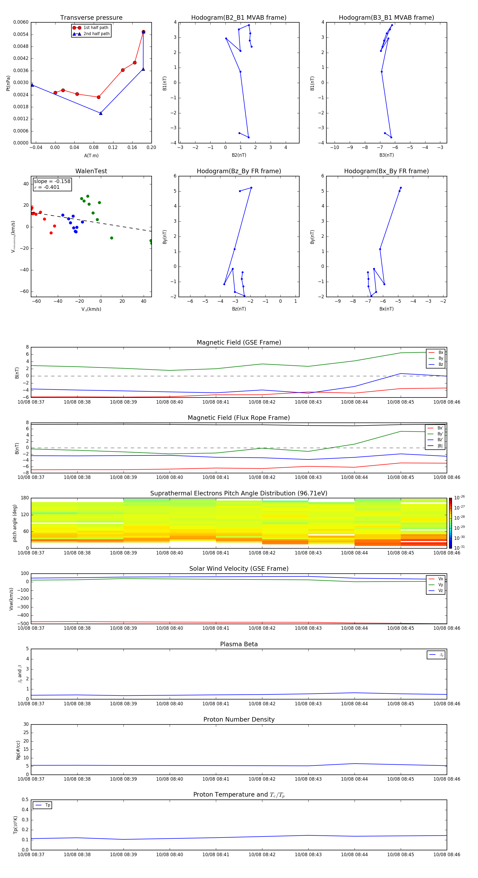Click the "Hodogram(Bx_By FR frame)" title
The image size is (478, 878).
coord(386,171)
